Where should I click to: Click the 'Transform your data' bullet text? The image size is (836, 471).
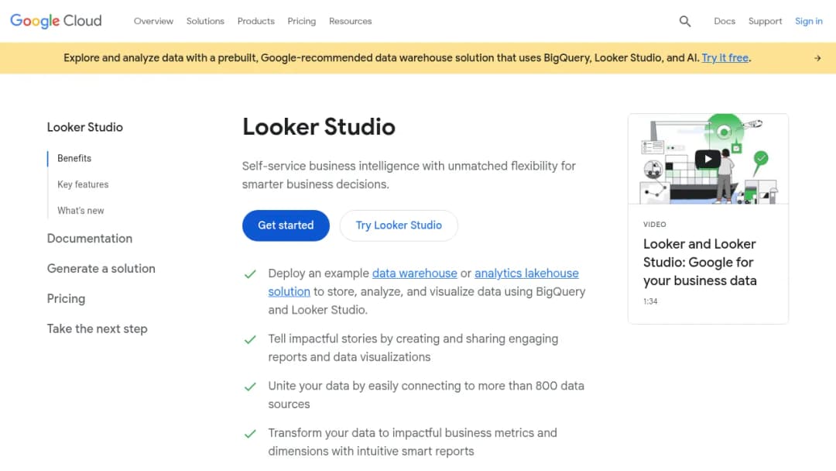pyautogui.click(x=413, y=442)
